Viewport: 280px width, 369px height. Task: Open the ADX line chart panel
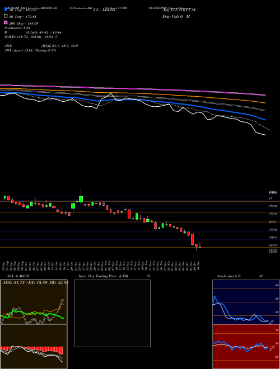coord(34,302)
